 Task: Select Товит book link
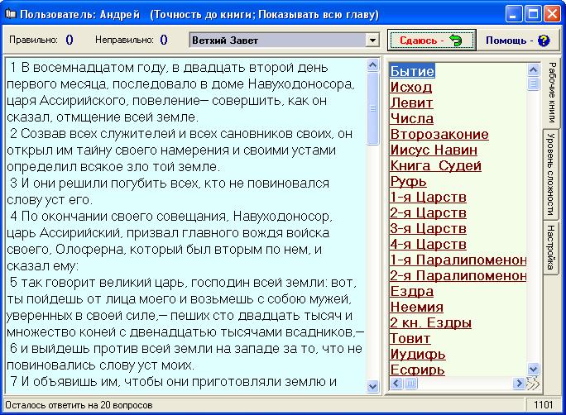(410, 339)
